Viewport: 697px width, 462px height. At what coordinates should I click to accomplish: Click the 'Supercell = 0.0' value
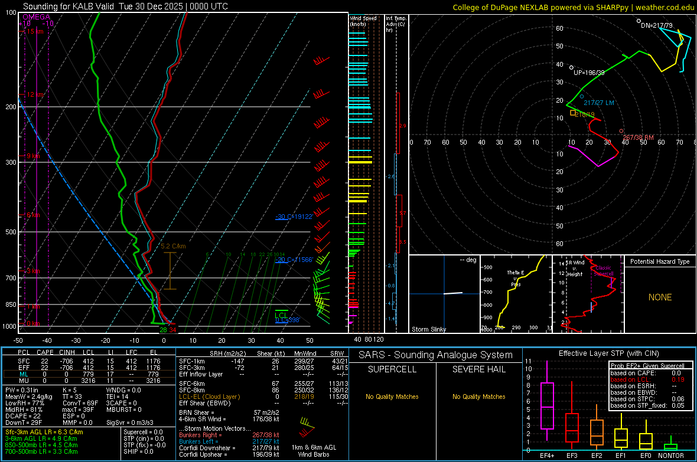pos(143,432)
